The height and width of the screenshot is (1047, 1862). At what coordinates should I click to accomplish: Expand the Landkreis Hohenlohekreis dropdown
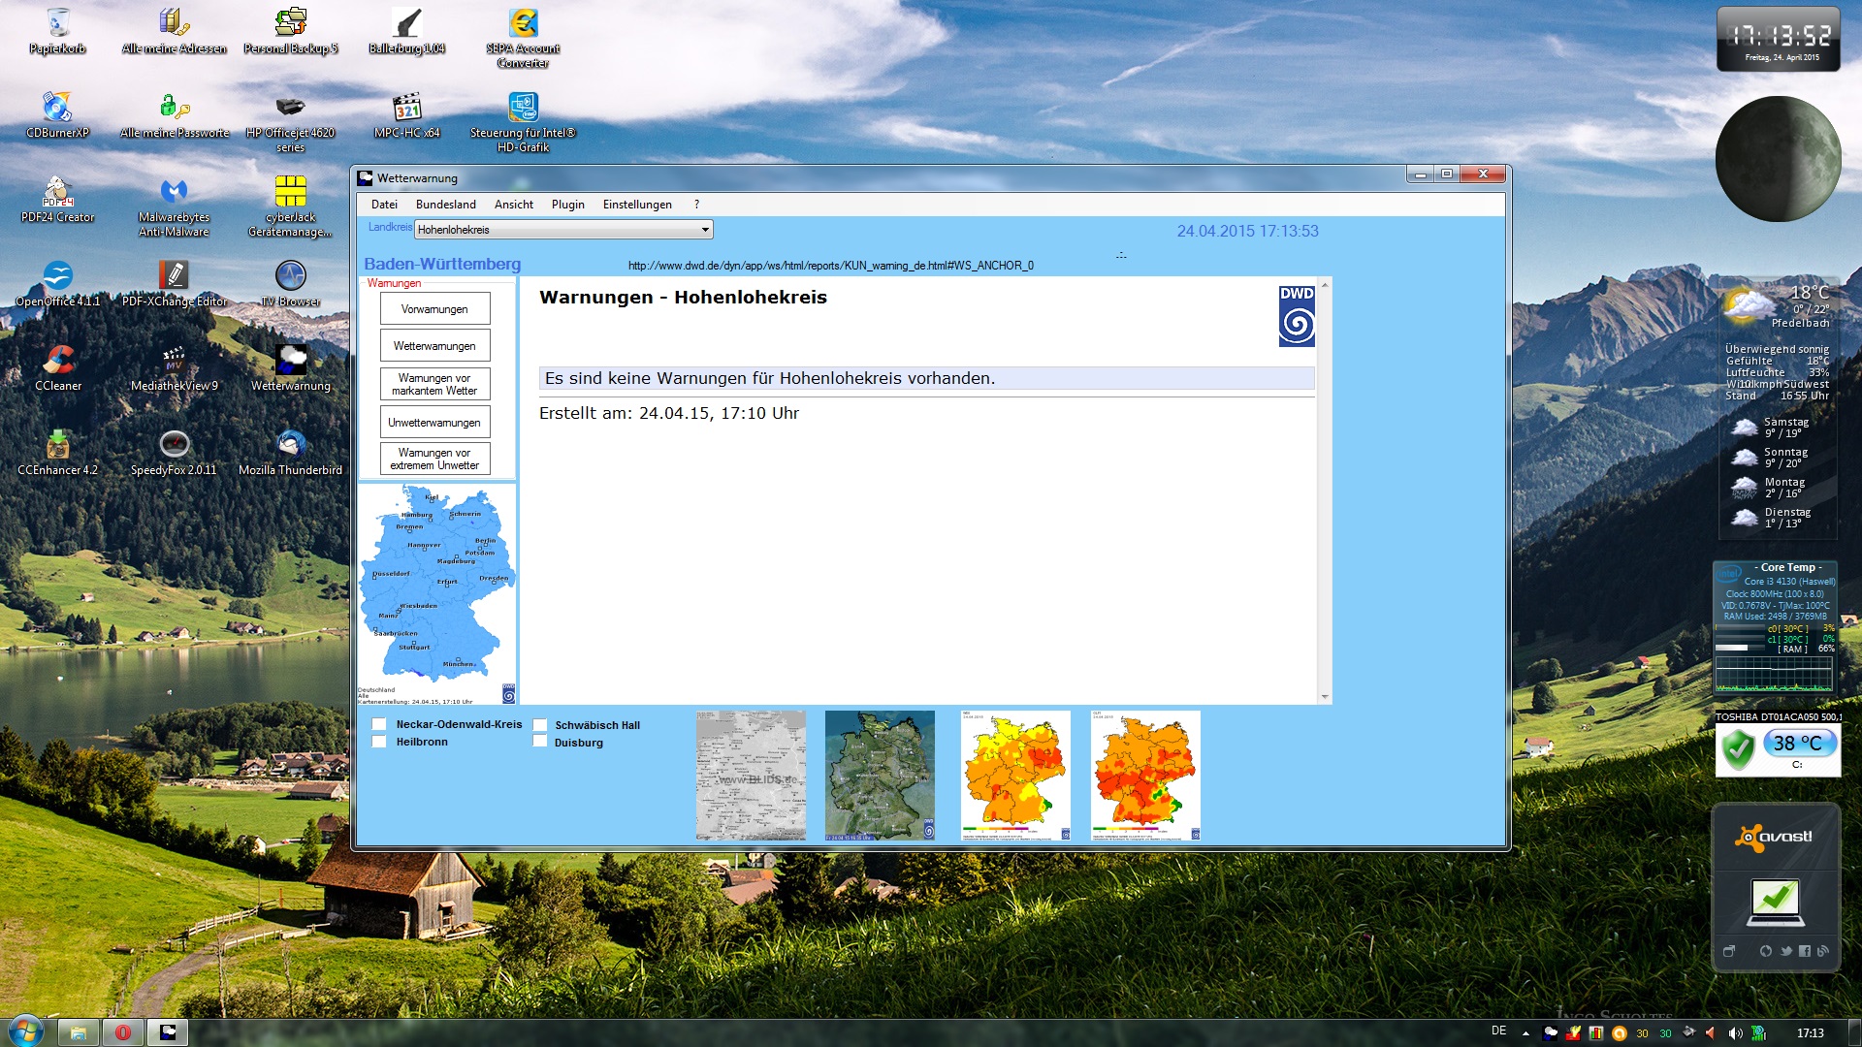point(705,230)
